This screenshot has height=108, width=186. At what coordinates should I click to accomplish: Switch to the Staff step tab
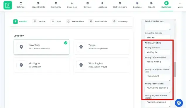click(56, 21)
